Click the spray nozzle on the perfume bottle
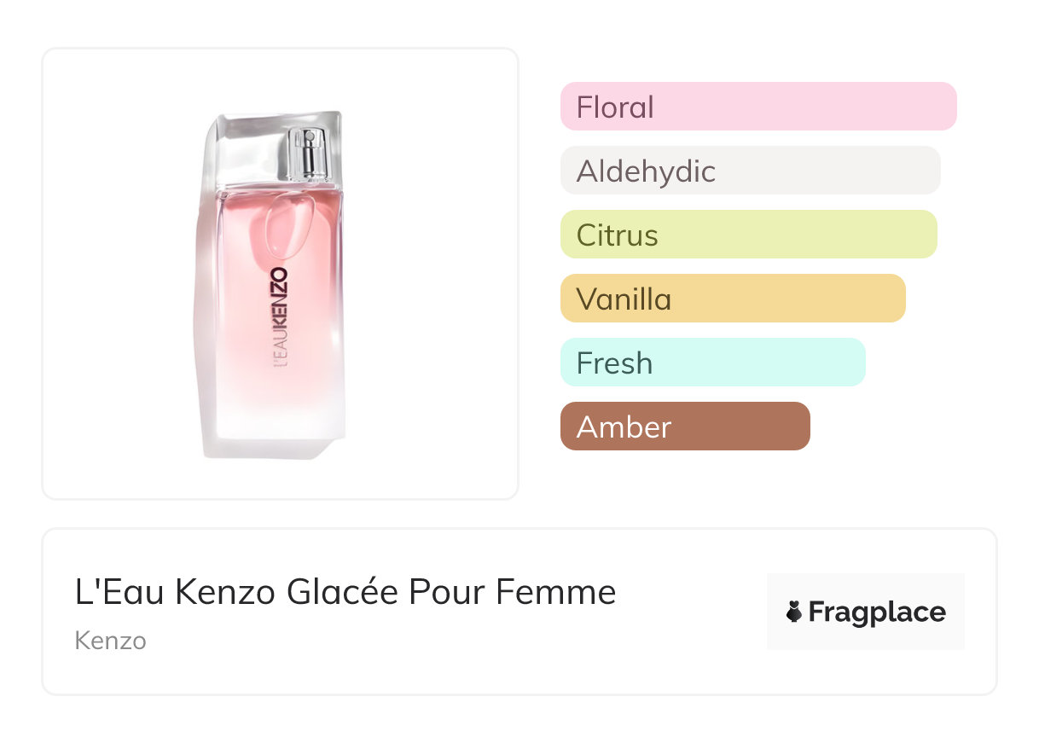 [x=308, y=152]
